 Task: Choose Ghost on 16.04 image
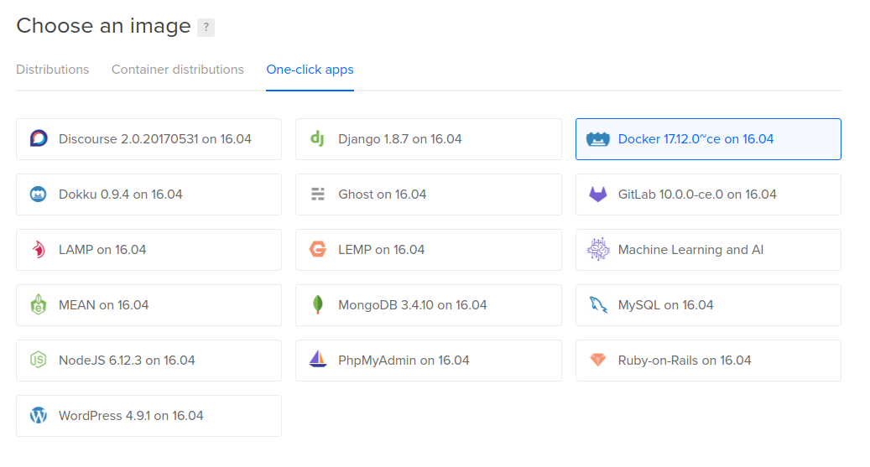(x=429, y=195)
